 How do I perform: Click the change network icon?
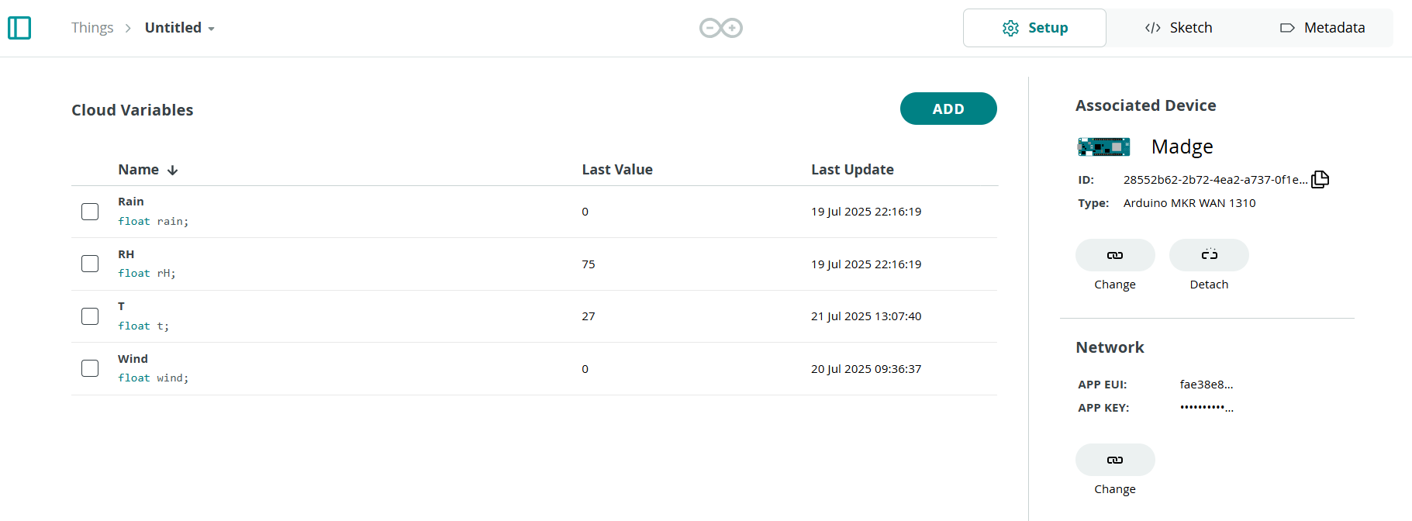[x=1115, y=459]
